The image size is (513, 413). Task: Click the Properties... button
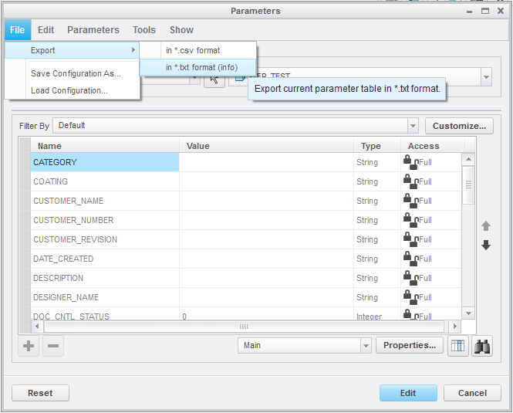tap(410, 345)
